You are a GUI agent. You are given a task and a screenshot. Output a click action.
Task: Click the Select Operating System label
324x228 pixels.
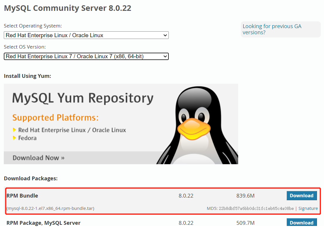click(33, 26)
